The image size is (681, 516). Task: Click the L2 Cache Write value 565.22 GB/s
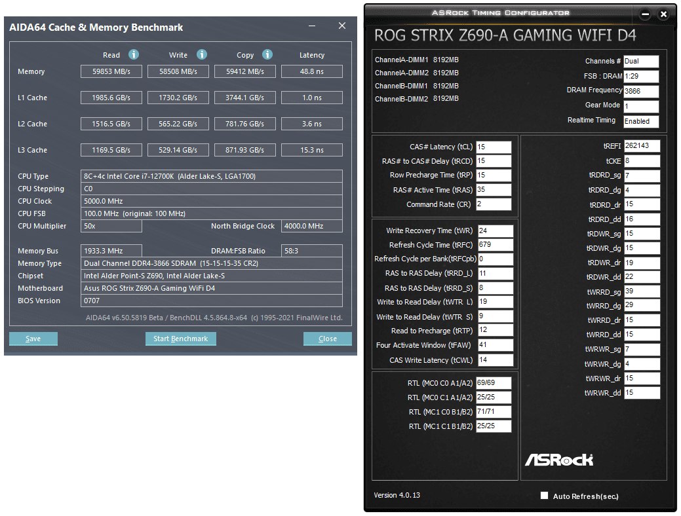coord(178,124)
